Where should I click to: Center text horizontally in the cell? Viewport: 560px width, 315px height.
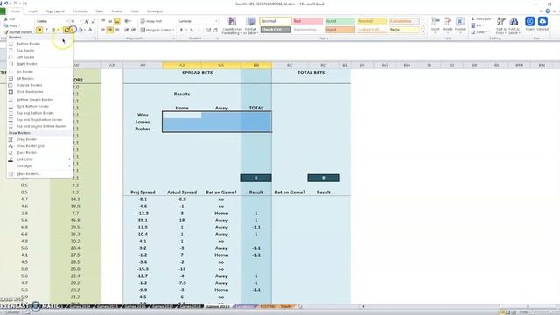click(110, 30)
